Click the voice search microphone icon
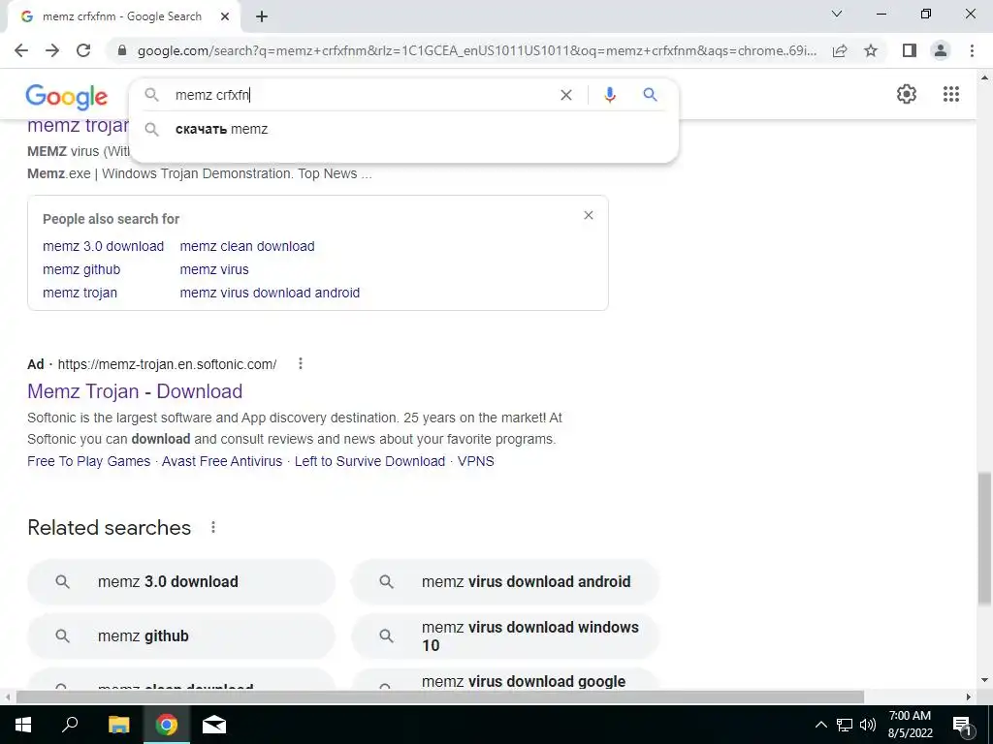993x744 pixels. (x=609, y=95)
